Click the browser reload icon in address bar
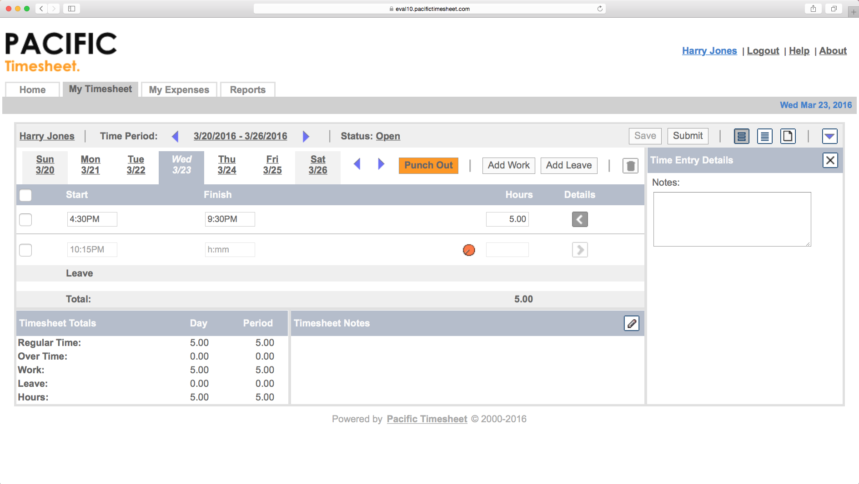This screenshot has height=484, width=859. 599,8
